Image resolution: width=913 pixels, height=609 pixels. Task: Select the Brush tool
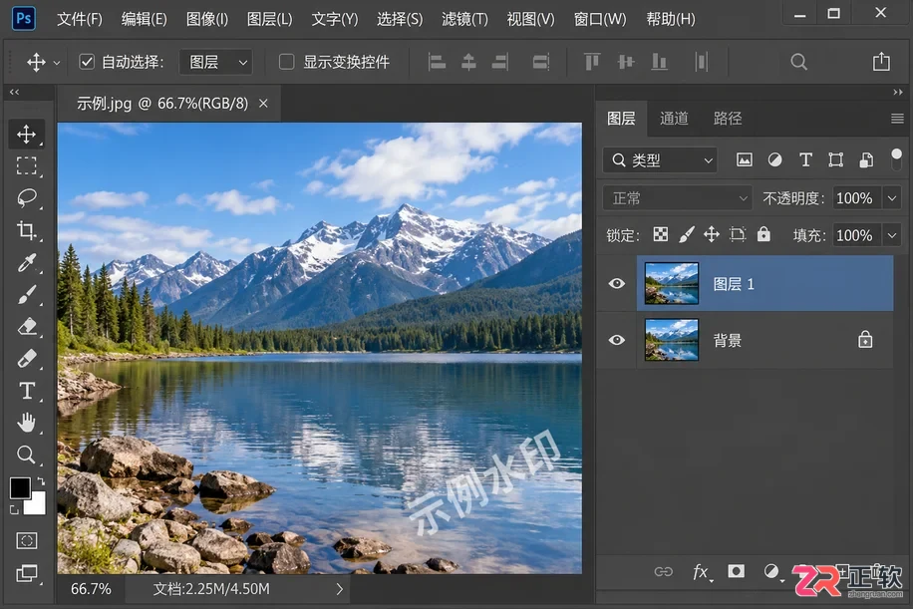26,295
